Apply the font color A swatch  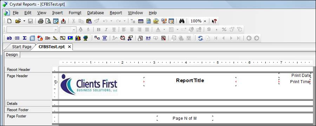(158, 29)
